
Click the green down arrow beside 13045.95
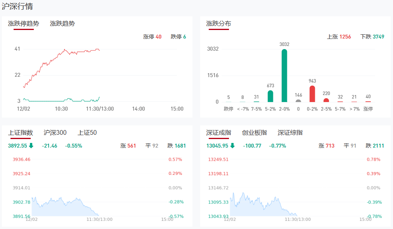coord(232,146)
